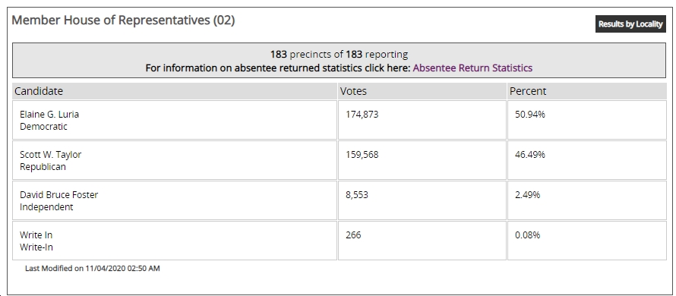Click the David Bruce Foster candidate name
Viewport: 676px width, 296px height.
pos(58,195)
